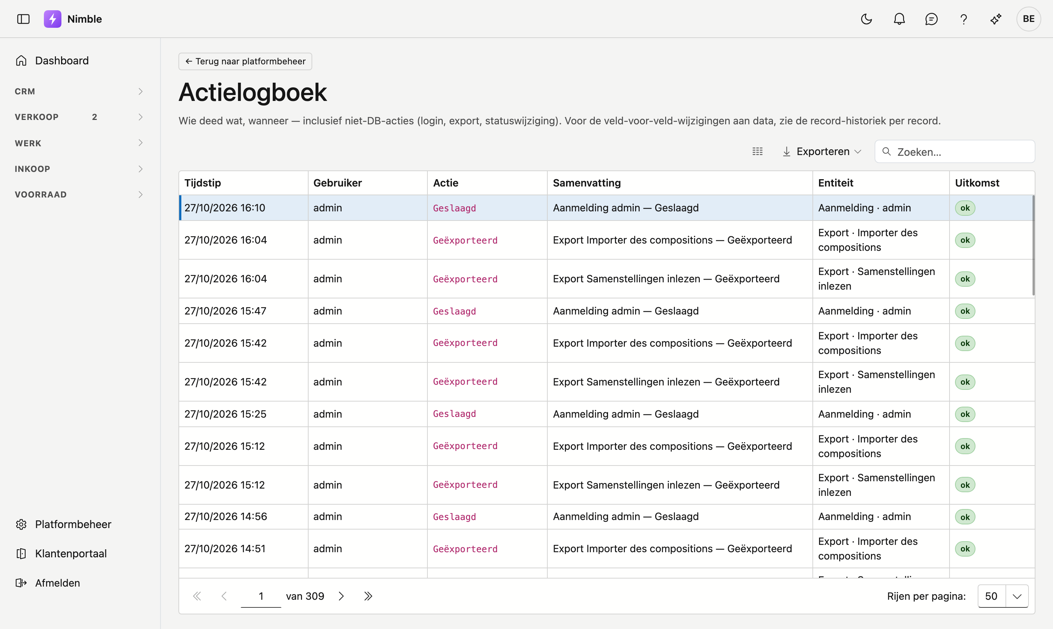Open the chat messages icon
Screen dimensions: 1053x629
(x=931, y=19)
